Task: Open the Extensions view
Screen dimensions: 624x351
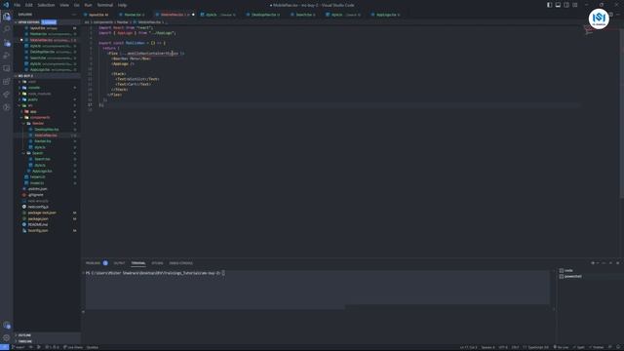Action: (x=7, y=82)
